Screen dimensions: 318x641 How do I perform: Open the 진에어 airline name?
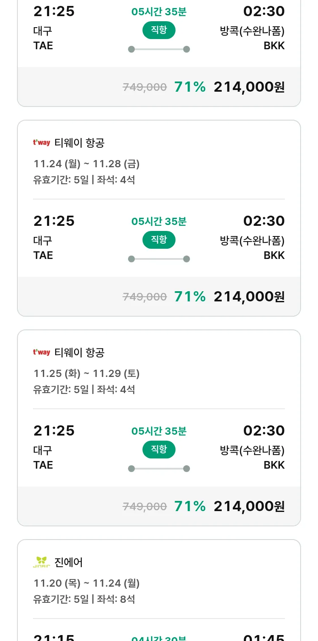69,562
